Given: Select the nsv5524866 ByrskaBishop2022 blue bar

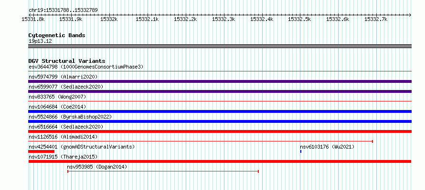Looking at the screenshot, I should [220, 121].
